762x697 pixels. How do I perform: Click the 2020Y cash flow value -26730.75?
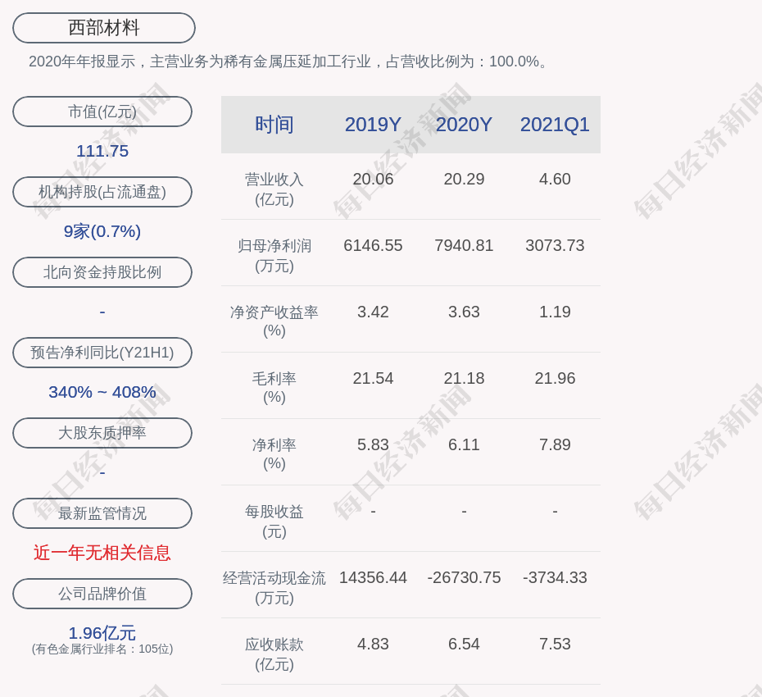tap(464, 577)
